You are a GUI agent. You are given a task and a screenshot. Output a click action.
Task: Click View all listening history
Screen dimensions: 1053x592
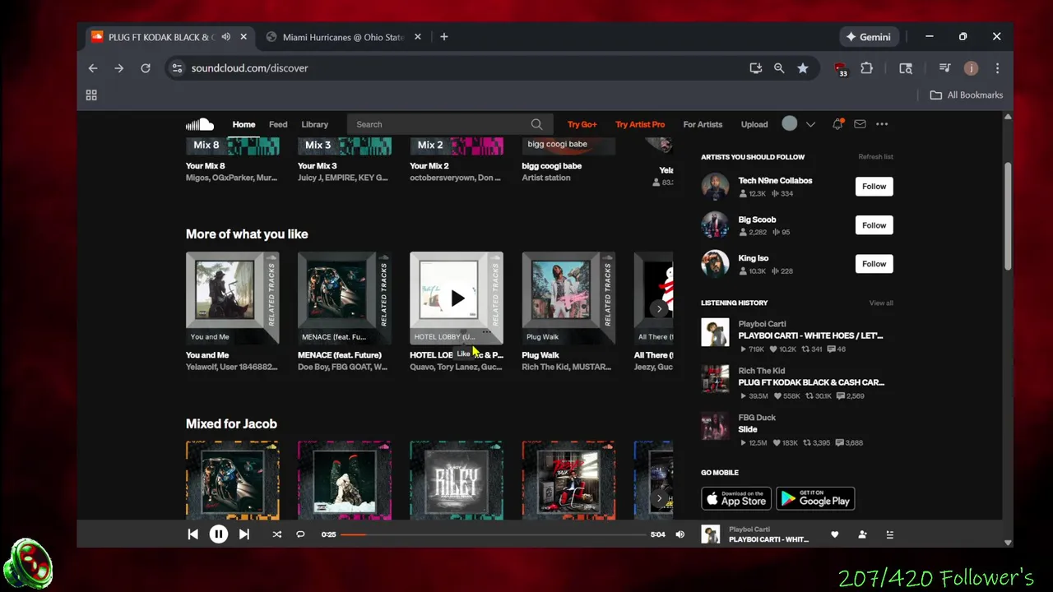click(x=881, y=303)
